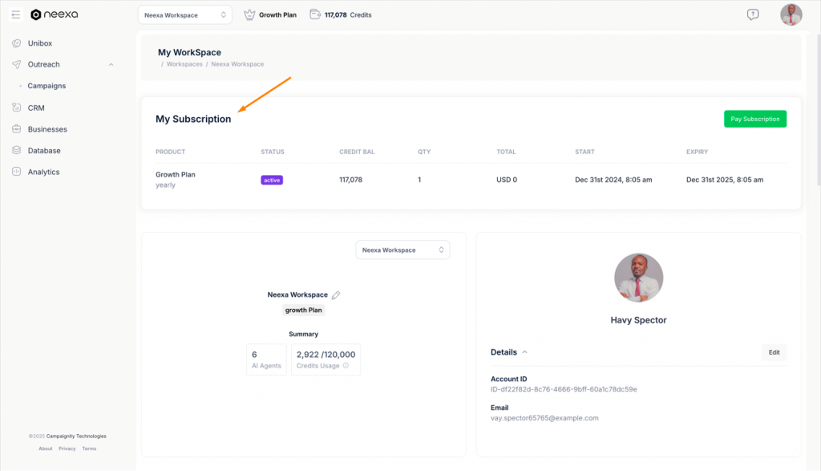Collapse the Details section on the profile card
This screenshot has height=471, width=821.
[x=527, y=351]
